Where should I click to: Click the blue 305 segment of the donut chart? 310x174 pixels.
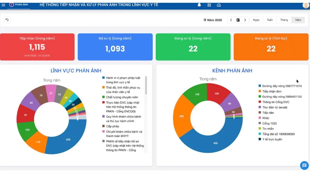[x=68, y=139]
